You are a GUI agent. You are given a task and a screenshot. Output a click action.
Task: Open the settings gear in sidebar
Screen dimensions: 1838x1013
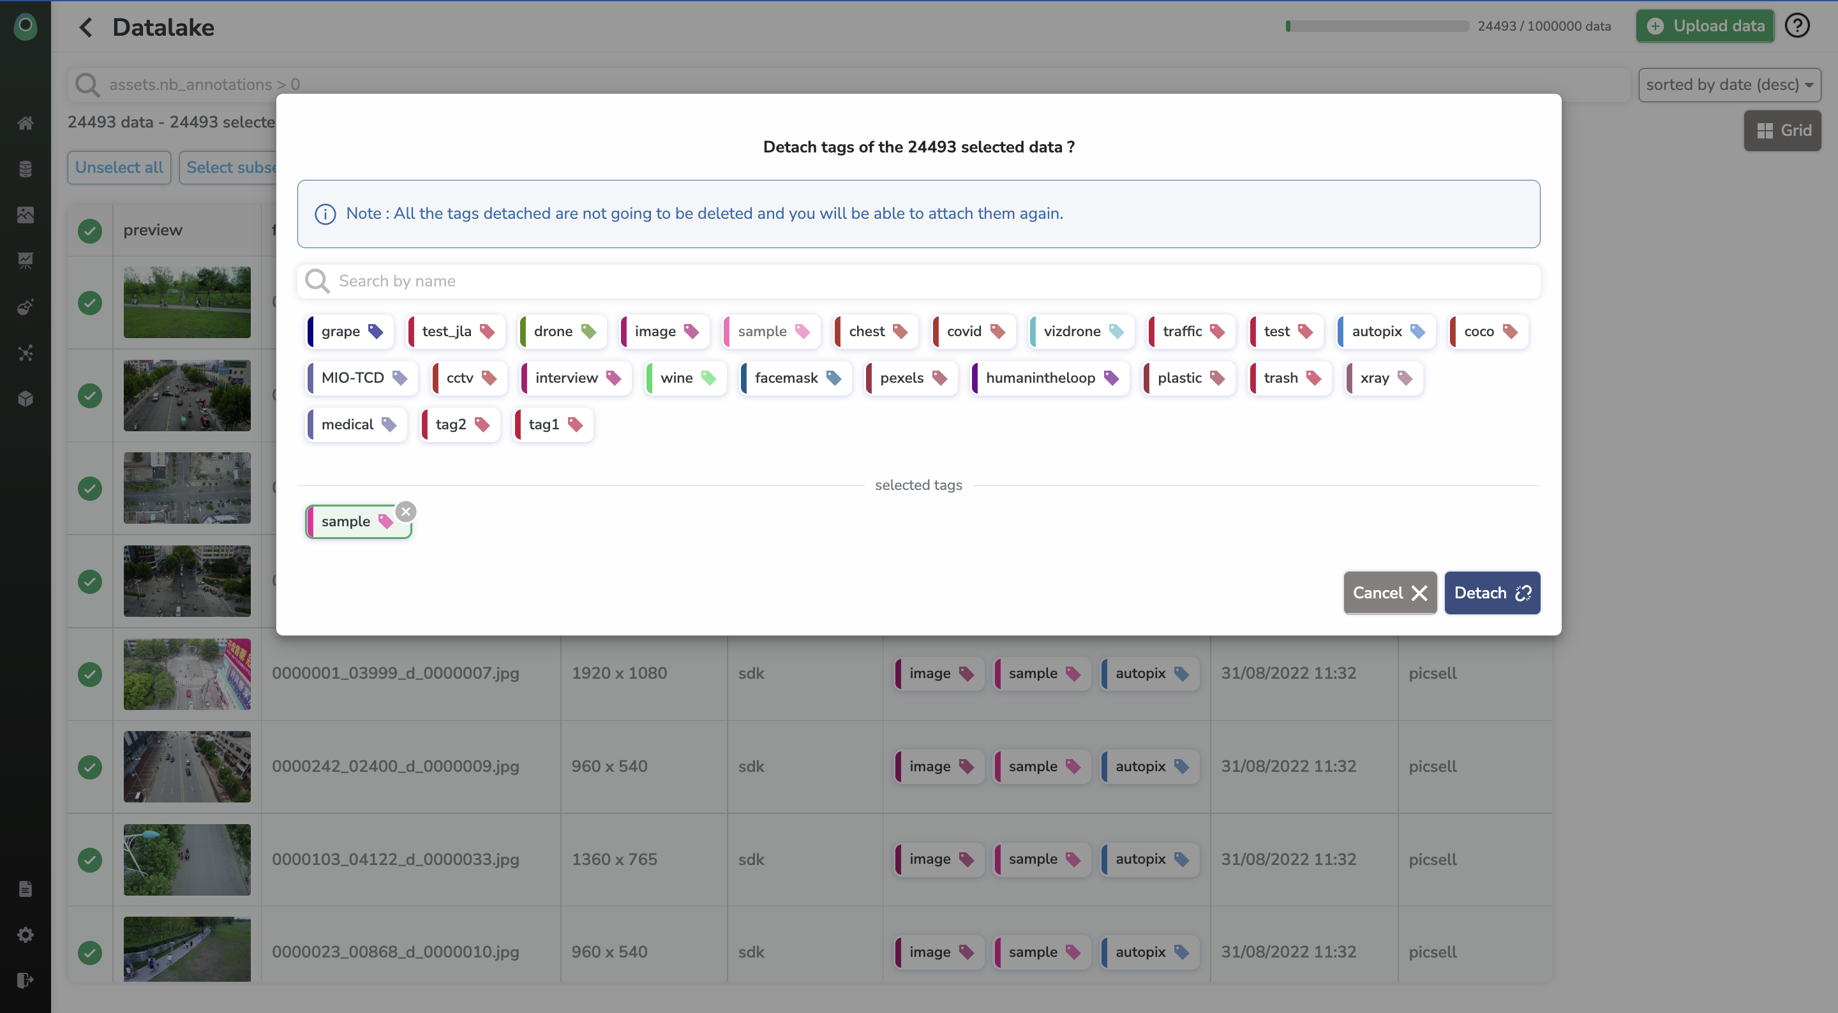26,935
